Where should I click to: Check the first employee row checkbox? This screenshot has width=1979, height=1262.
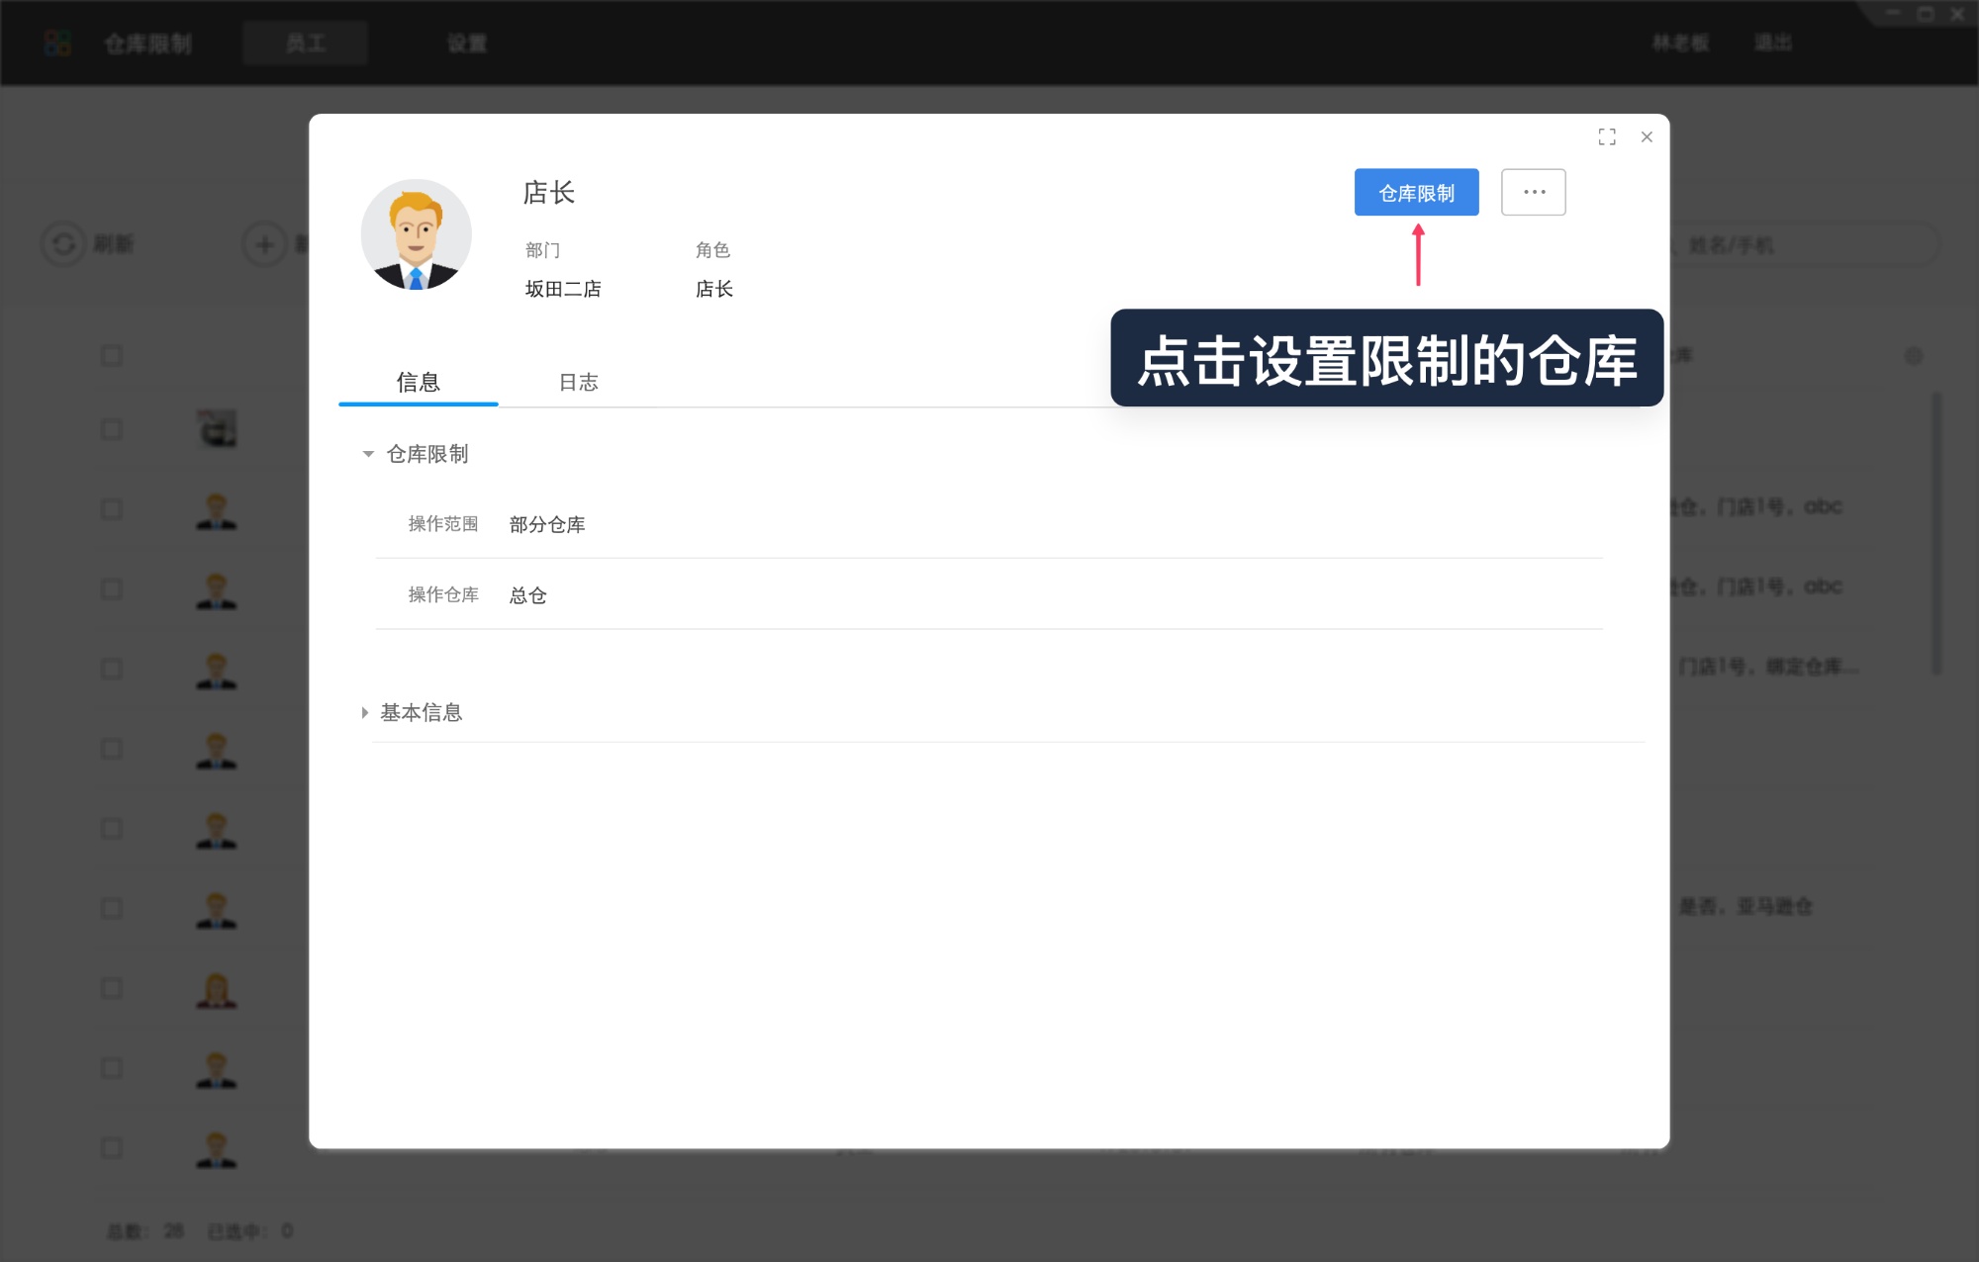pyautogui.click(x=110, y=429)
